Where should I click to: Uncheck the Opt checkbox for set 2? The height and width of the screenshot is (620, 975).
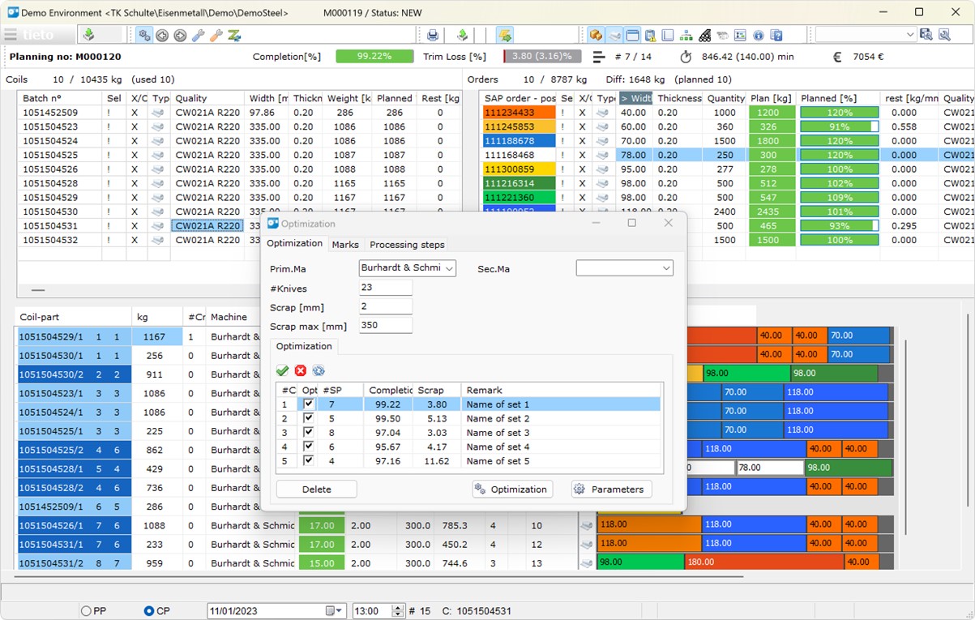(308, 418)
